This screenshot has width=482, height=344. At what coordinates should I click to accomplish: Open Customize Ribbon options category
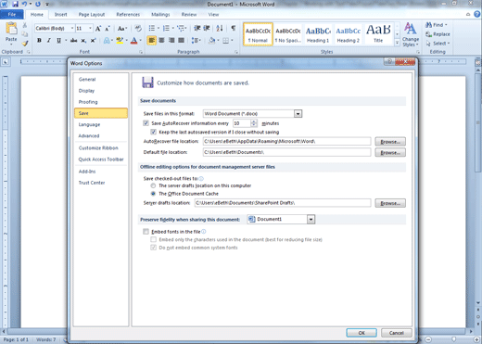point(101,148)
